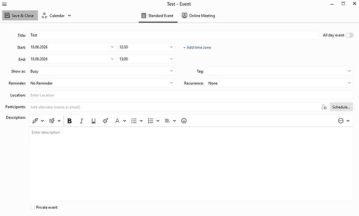The width and height of the screenshot is (359, 216).
Task: Click the Enter Location input field
Action: coord(191,95)
